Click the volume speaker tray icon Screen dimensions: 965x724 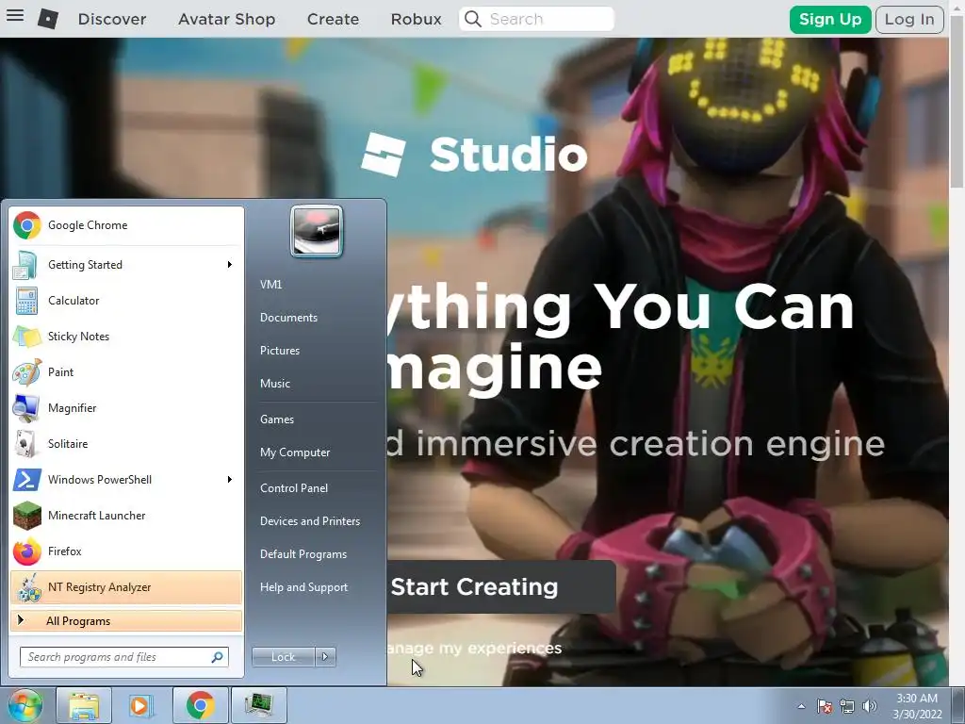point(869,706)
